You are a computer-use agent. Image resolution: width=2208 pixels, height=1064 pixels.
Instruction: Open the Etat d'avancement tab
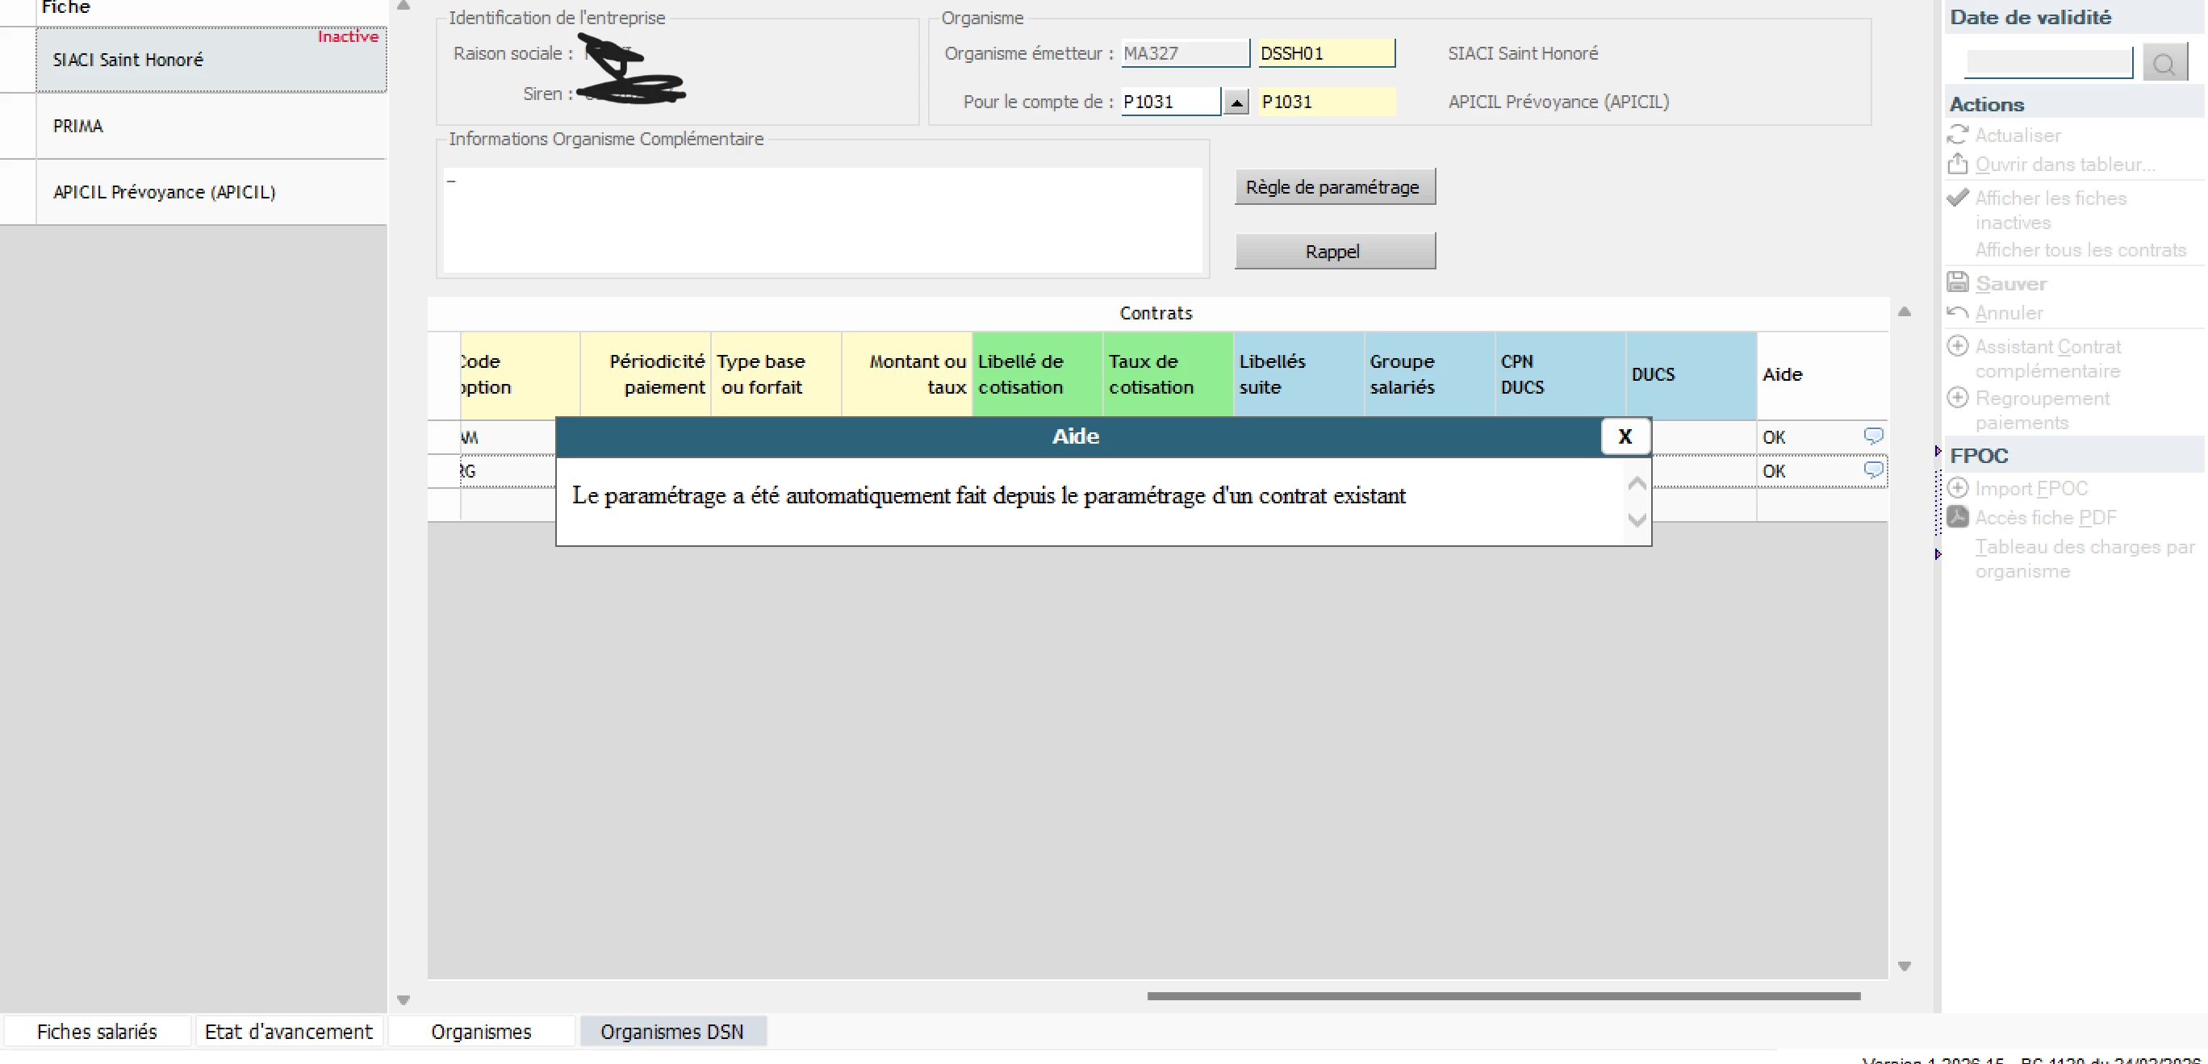(x=289, y=1032)
